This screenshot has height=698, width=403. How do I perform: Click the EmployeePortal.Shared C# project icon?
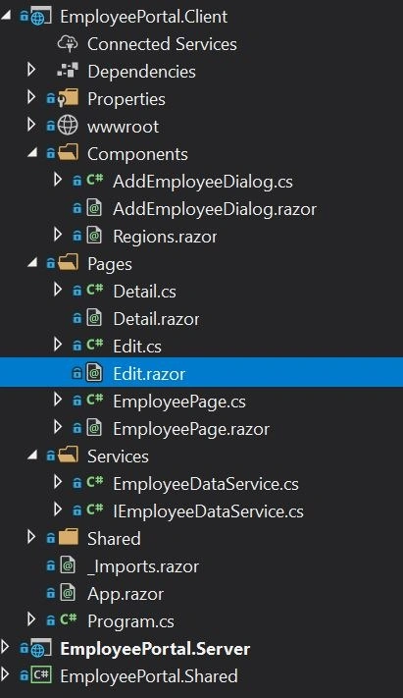(41, 675)
